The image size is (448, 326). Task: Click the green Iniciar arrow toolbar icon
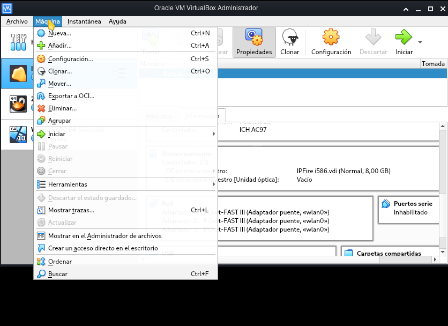coord(404,38)
